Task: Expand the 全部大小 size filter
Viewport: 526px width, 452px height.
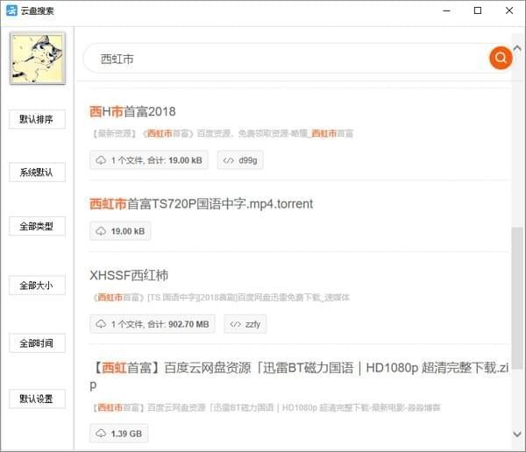Action: coord(37,286)
